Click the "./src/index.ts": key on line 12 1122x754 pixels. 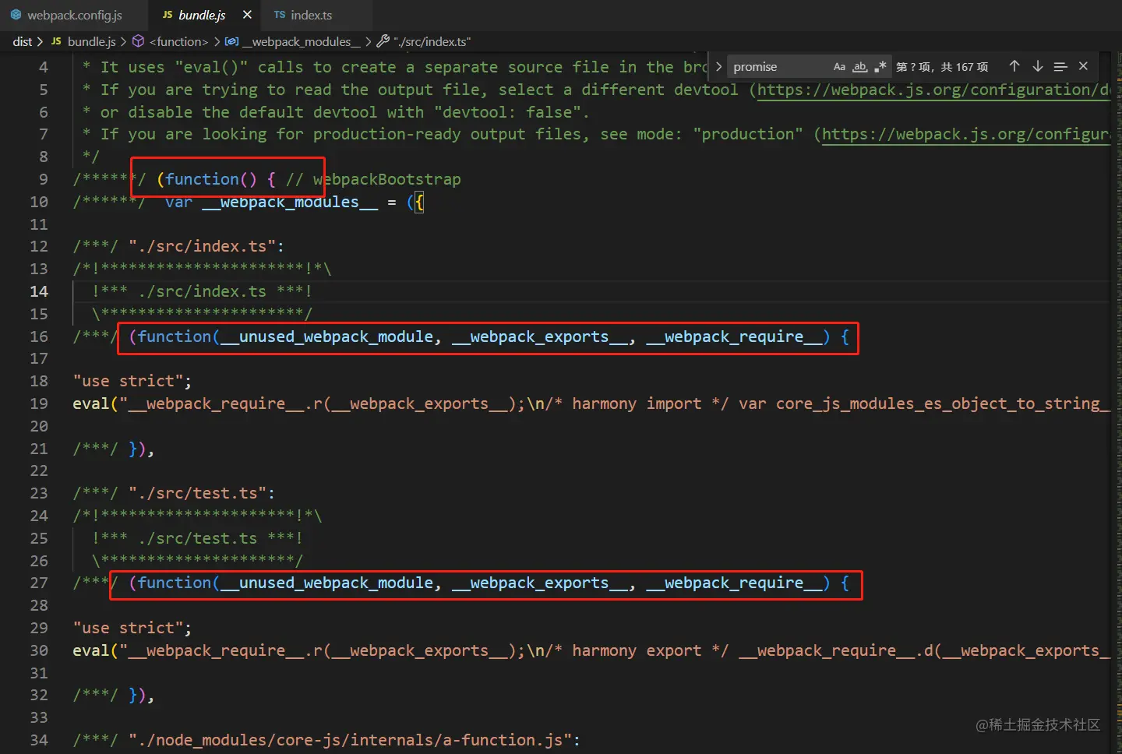[x=206, y=246]
